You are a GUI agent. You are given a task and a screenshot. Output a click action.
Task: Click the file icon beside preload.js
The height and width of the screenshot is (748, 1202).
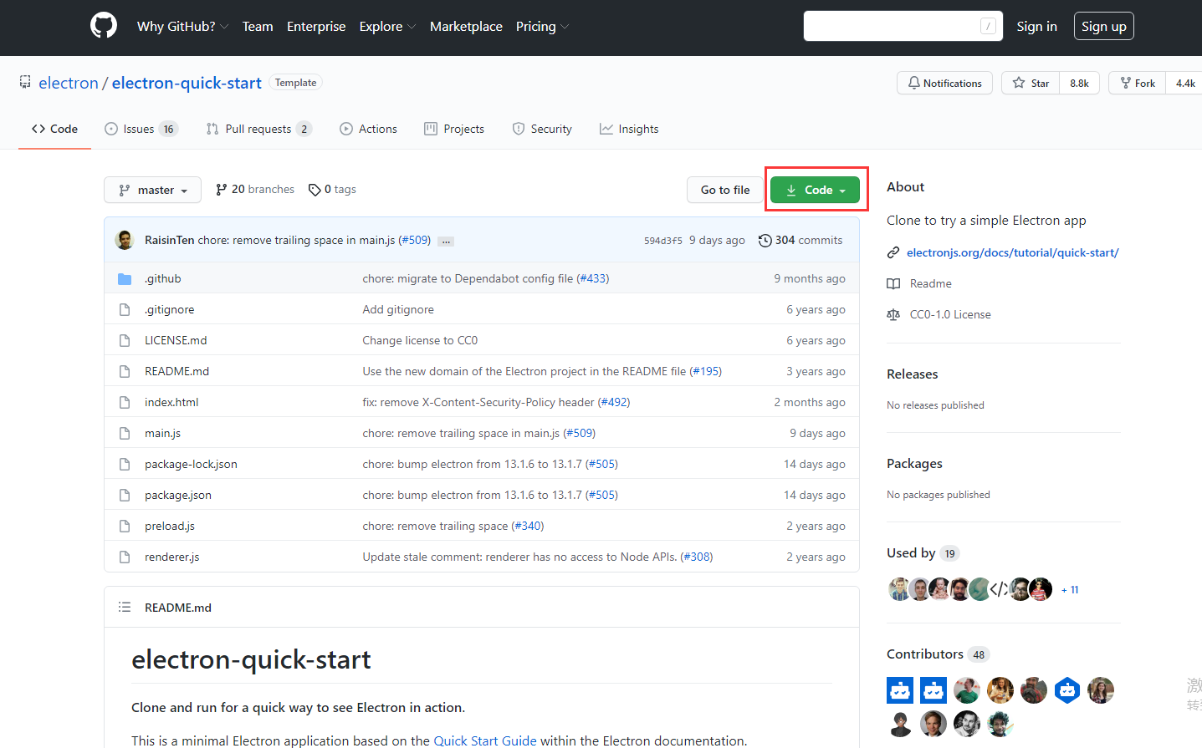125,526
